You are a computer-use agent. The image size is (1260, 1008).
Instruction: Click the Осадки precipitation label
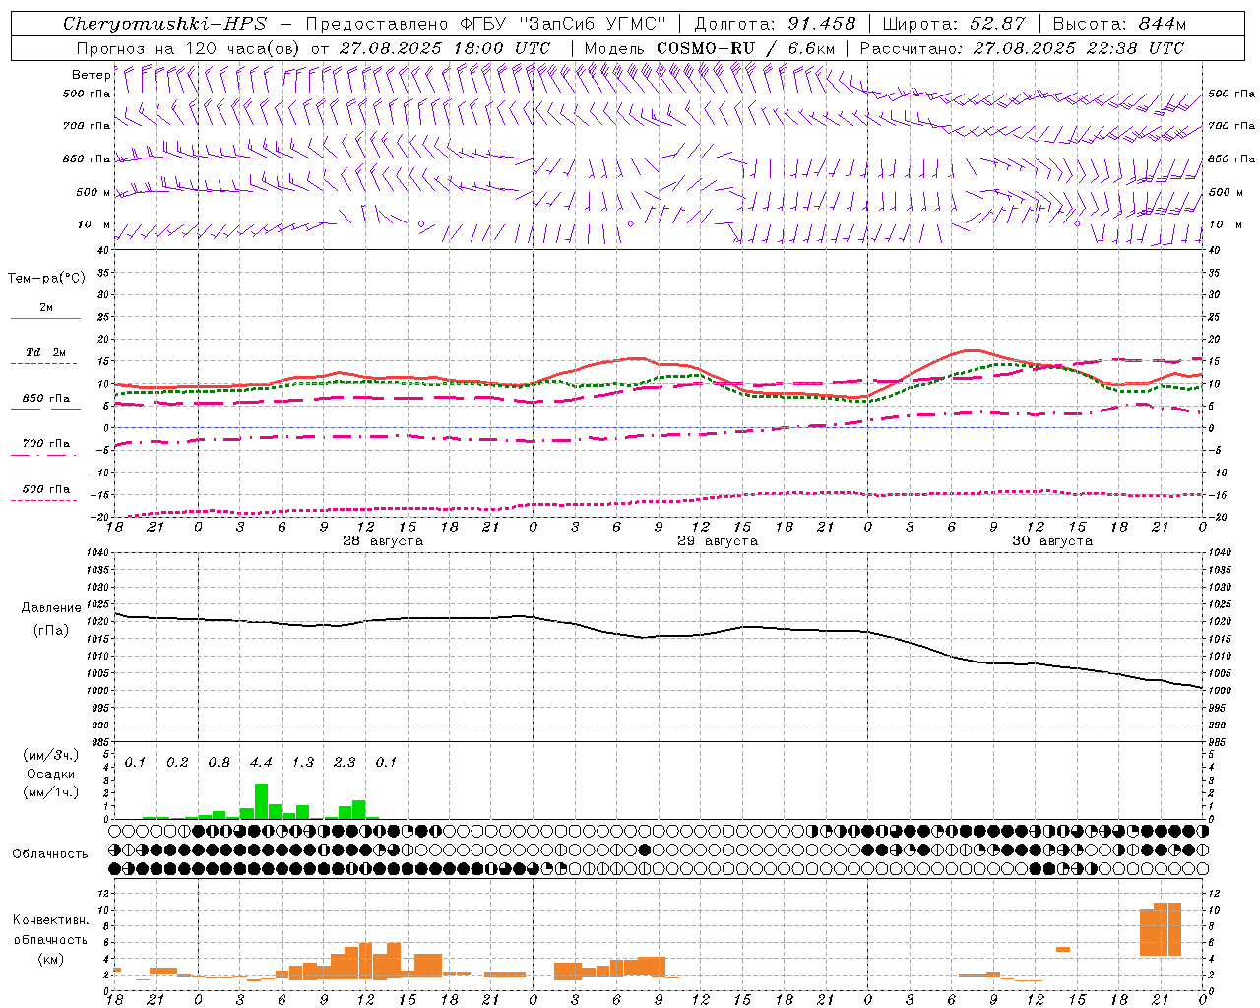pos(50,774)
